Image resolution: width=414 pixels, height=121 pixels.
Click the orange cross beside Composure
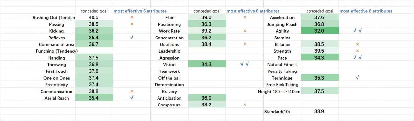245,105
